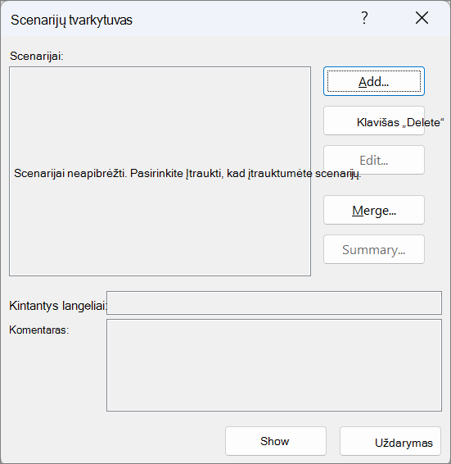Close the dialog with Uždarymas
This screenshot has height=464, width=451.
point(390,441)
